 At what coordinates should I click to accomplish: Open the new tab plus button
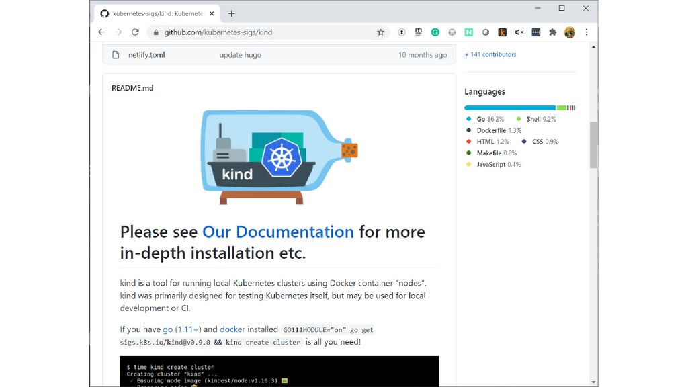232,13
